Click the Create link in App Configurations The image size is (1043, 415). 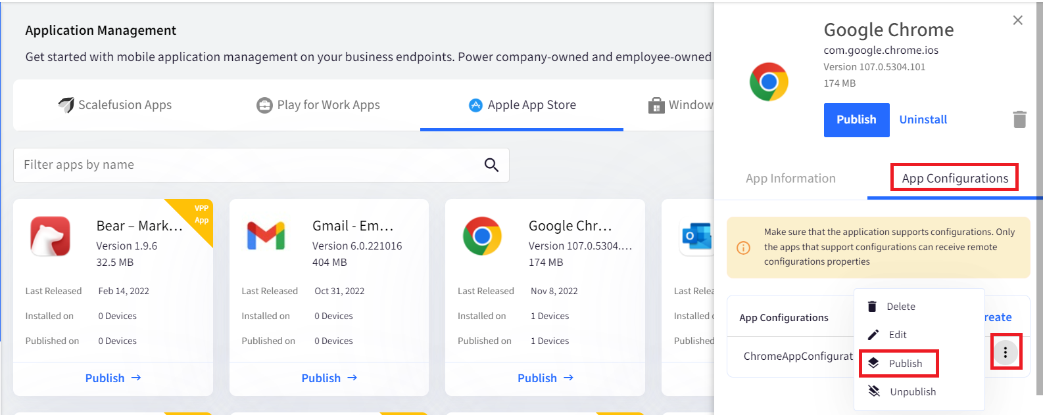pyautogui.click(x=998, y=318)
